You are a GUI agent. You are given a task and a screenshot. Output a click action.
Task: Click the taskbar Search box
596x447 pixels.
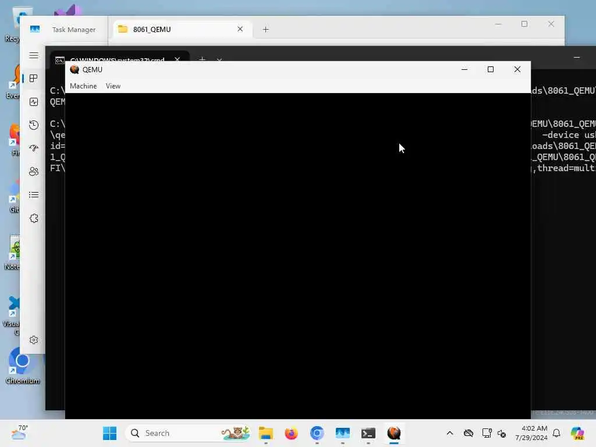[189, 433]
